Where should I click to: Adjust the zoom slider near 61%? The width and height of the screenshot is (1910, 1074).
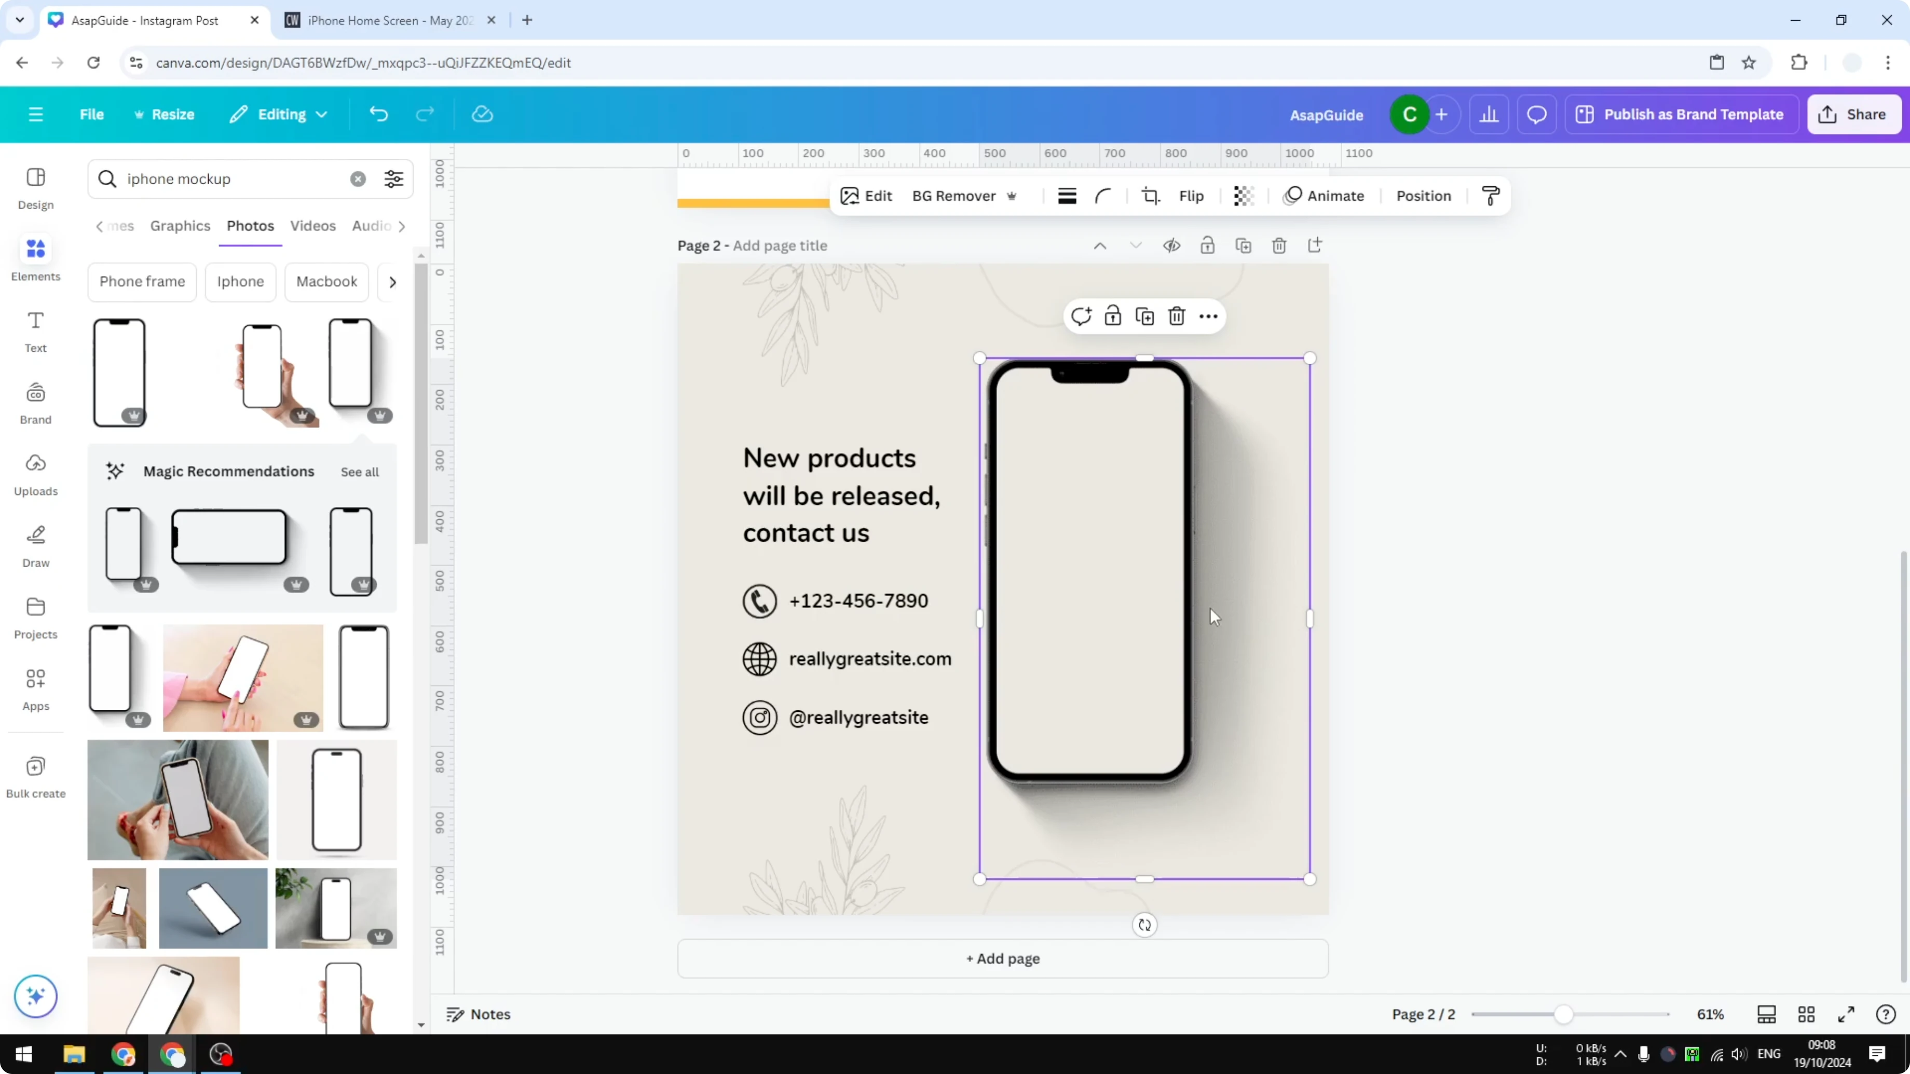pyautogui.click(x=1564, y=1014)
